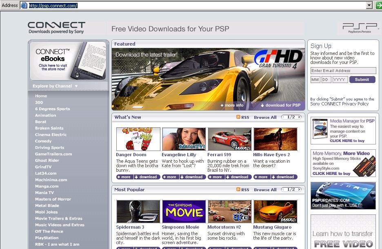Open the Ferrari 599 thumbnail
The height and width of the screenshot is (249, 382).
tap(229, 139)
